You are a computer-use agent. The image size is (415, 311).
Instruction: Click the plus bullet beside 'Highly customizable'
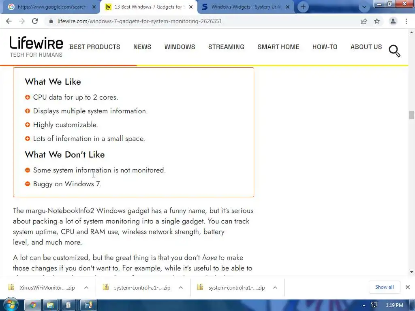coord(28,125)
